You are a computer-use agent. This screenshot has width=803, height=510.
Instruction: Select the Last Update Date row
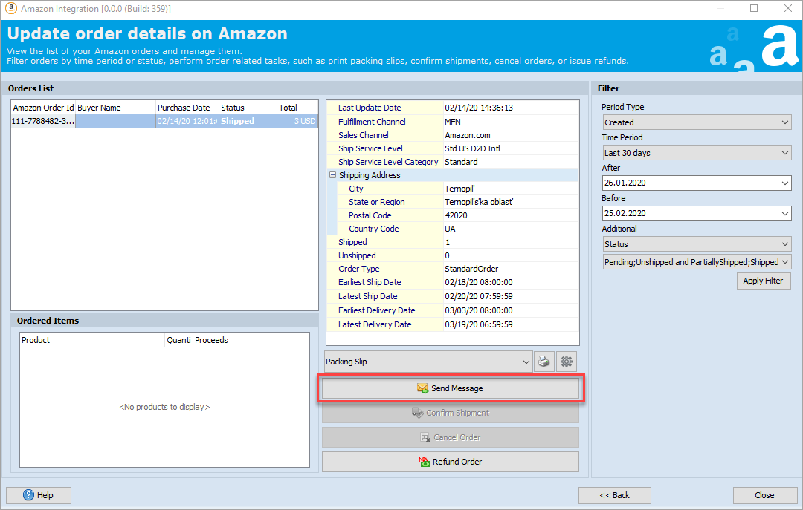(453, 108)
